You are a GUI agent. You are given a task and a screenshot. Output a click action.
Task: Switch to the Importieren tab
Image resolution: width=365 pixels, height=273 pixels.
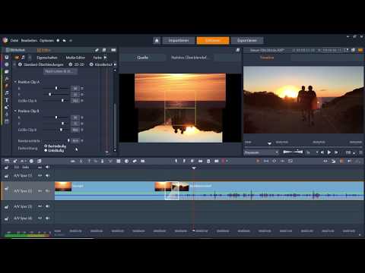tap(179, 40)
